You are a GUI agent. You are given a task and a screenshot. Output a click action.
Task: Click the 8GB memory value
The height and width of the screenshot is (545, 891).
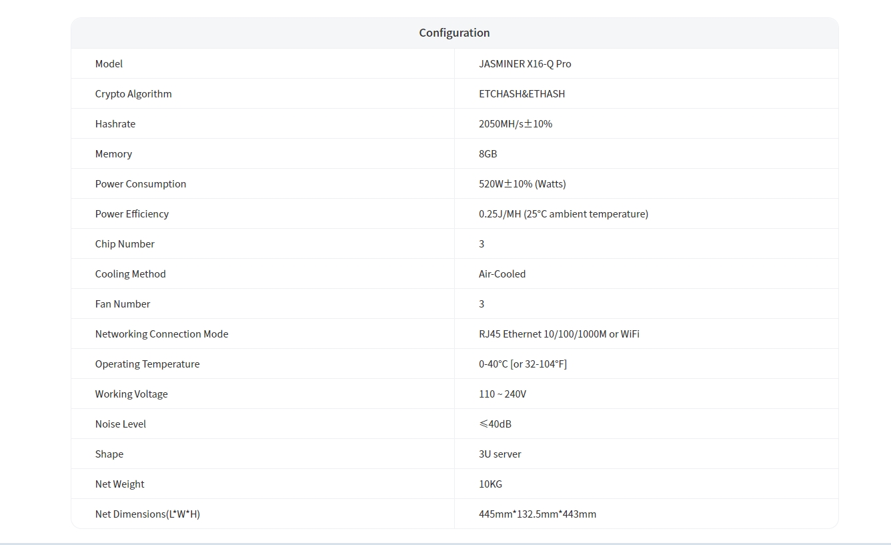tap(488, 154)
